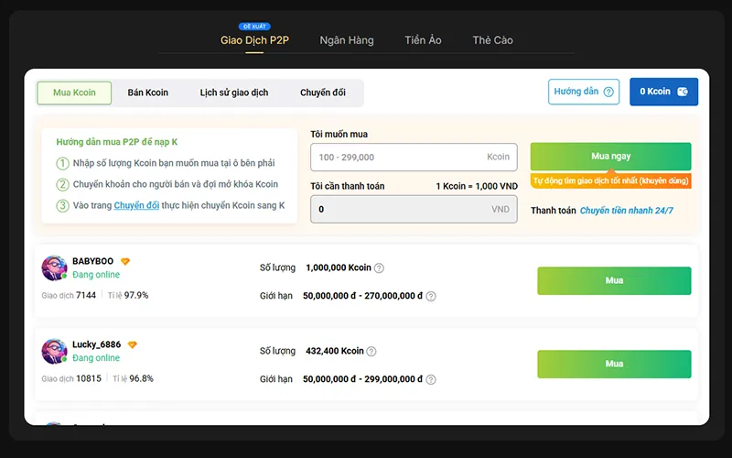732x458 pixels.
Task: Click Hướng dẫn mua P2P để nạp K heading
Action: pos(117,142)
